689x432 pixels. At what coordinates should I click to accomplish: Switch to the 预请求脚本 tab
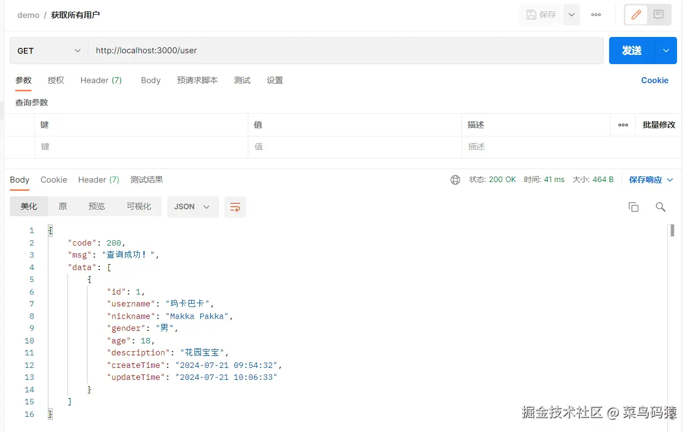197,80
